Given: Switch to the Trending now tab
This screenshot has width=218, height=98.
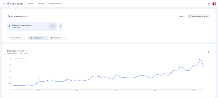Looking at the screenshot, I should (x=55, y=4).
